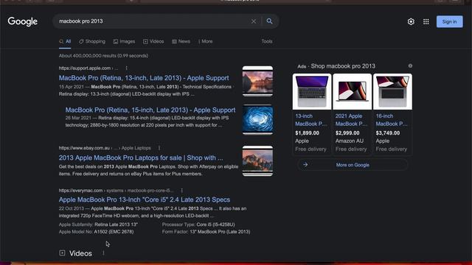472x265 pixels.
Task: Click A1502 (EMC 2678) model number
Action: pos(114,232)
